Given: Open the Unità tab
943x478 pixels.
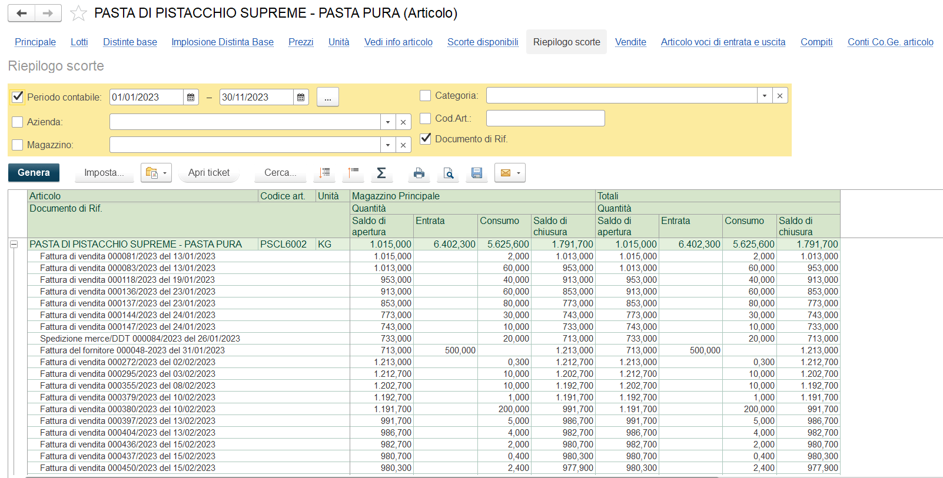Looking at the screenshot, I should [x=339, y=42].
